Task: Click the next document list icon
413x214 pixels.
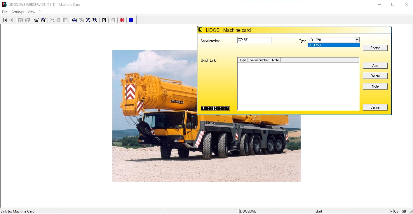Action: pyautogui.click(x=27, y=20)
